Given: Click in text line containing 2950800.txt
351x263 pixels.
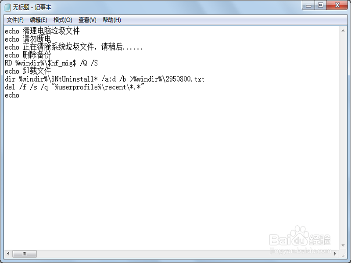Looking at the screenshot, I should click(x=104, y=79).
